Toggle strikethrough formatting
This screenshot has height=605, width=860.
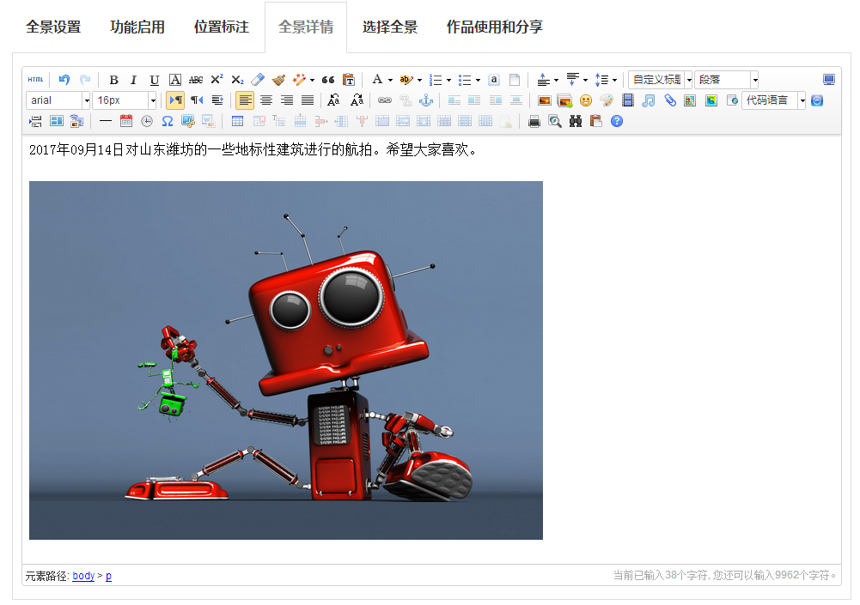196,80
